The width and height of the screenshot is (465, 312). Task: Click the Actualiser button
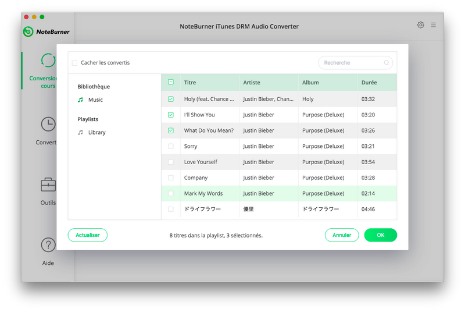88,235
